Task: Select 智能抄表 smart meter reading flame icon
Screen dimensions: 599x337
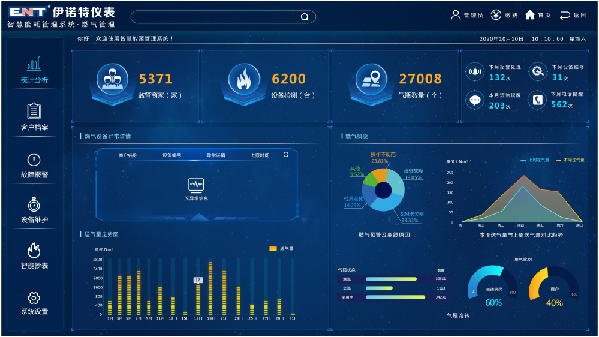Action: (x=34, y=251)
